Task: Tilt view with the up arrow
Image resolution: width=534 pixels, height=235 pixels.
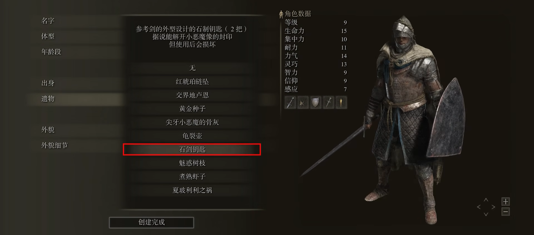Action: [486, 200]
